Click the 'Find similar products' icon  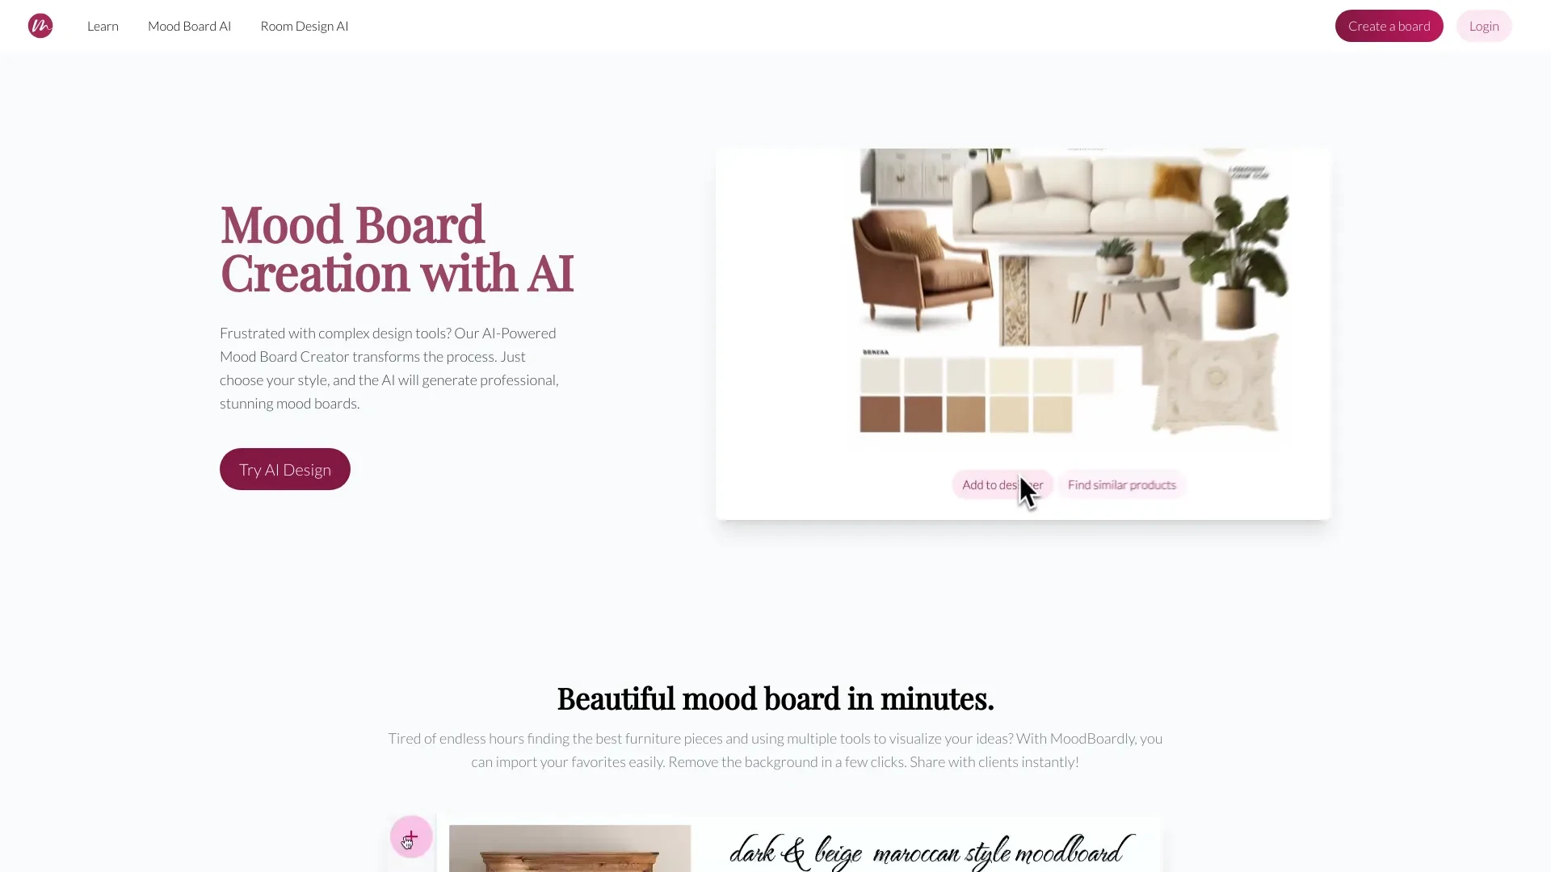[x=1120, y=484]
